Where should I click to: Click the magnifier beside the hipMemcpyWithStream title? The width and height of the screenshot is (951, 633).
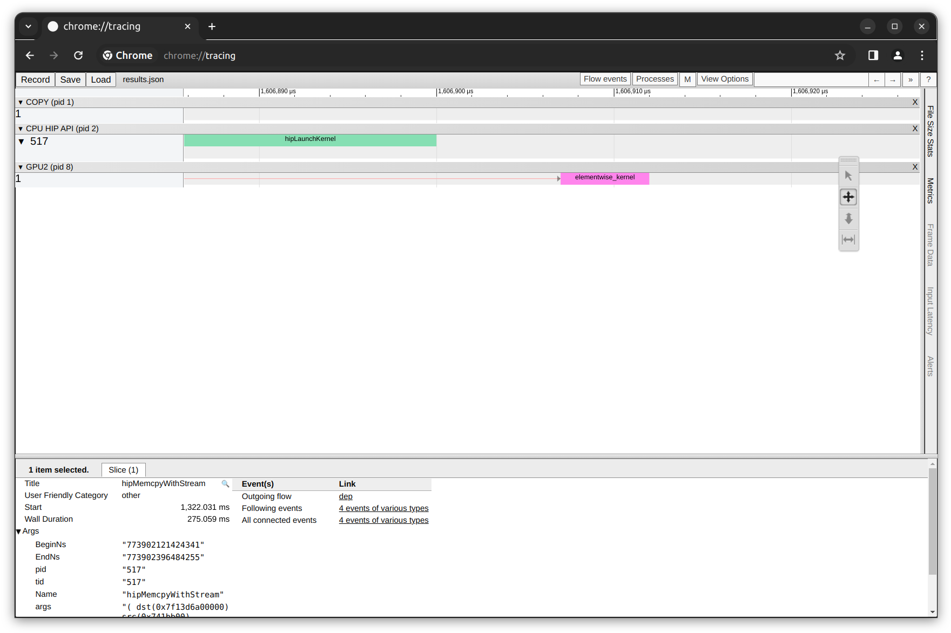[225, 484]
